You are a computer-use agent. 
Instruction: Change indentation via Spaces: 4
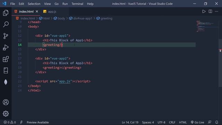click(148, 122)
